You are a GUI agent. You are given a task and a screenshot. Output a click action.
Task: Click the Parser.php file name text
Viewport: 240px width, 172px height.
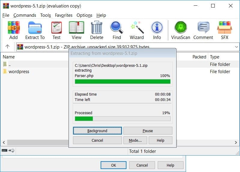click(x=84, y=76)
